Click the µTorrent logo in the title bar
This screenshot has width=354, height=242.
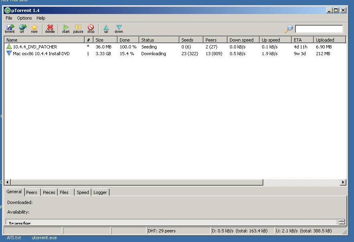pos(8,10)
